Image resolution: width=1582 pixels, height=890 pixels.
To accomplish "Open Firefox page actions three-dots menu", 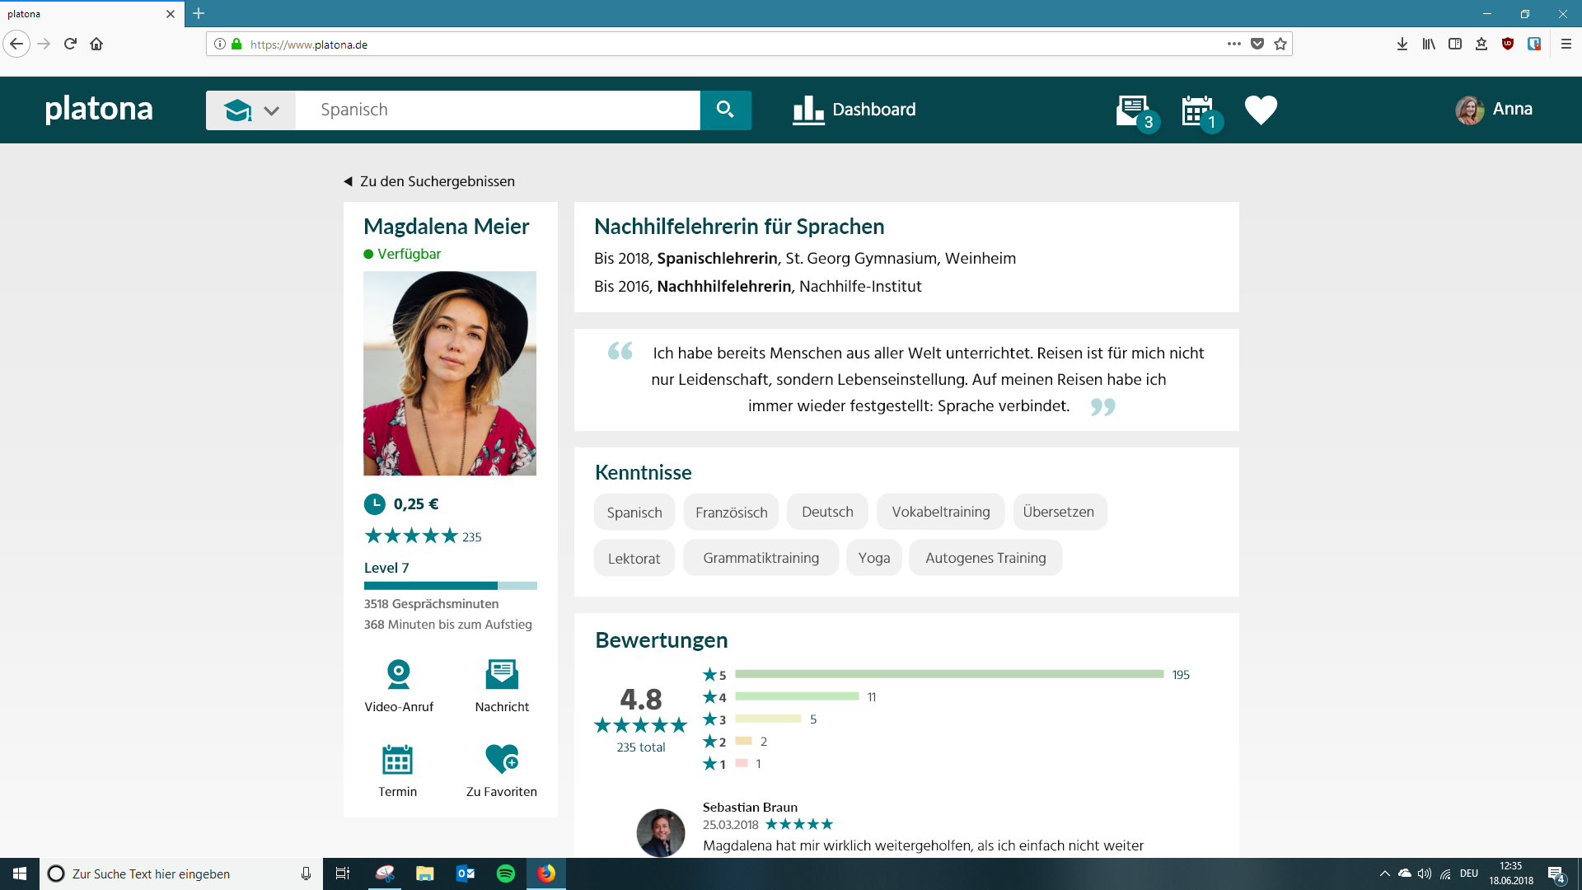I will [1233, 44].
